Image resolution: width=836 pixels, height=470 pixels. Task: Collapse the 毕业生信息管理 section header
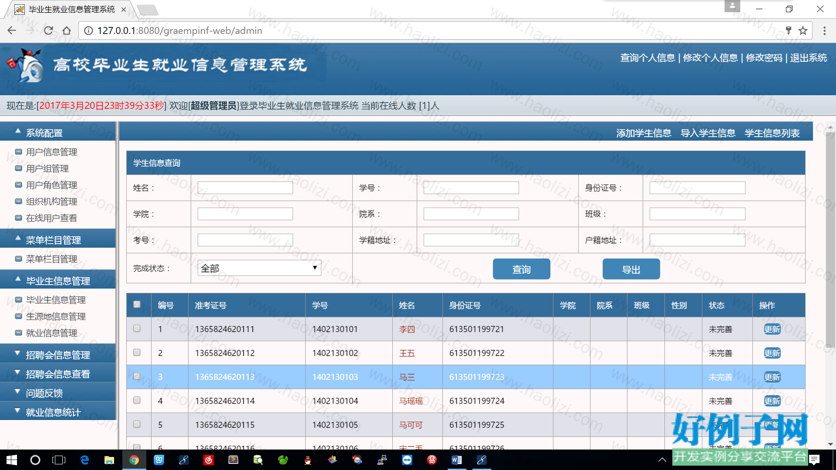[x=58, y=280]
